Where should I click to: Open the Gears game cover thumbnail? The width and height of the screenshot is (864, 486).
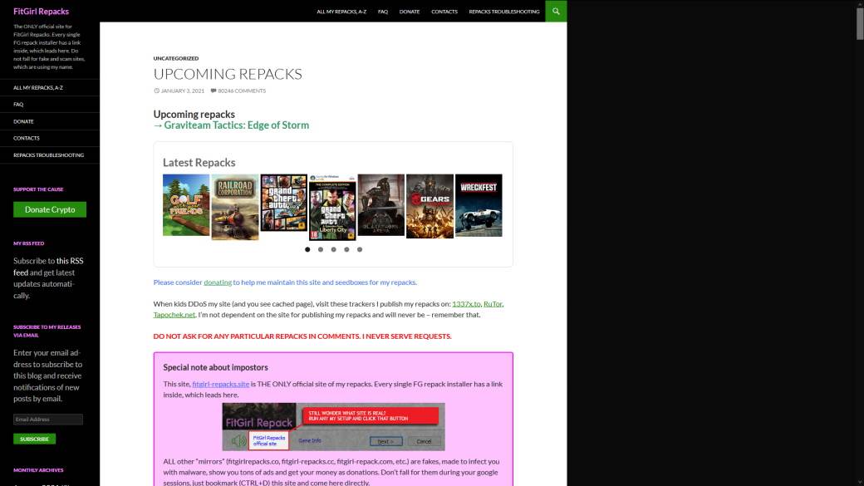click(430, 206)
